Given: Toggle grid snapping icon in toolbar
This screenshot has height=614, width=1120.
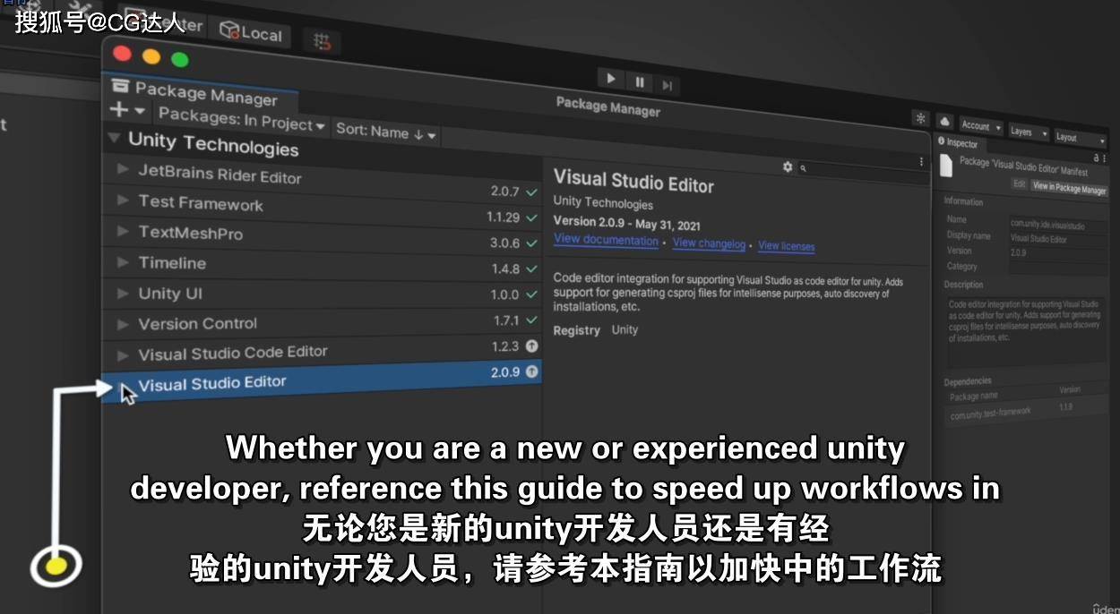Looking at the screenshot, I should tap(323, 41).
